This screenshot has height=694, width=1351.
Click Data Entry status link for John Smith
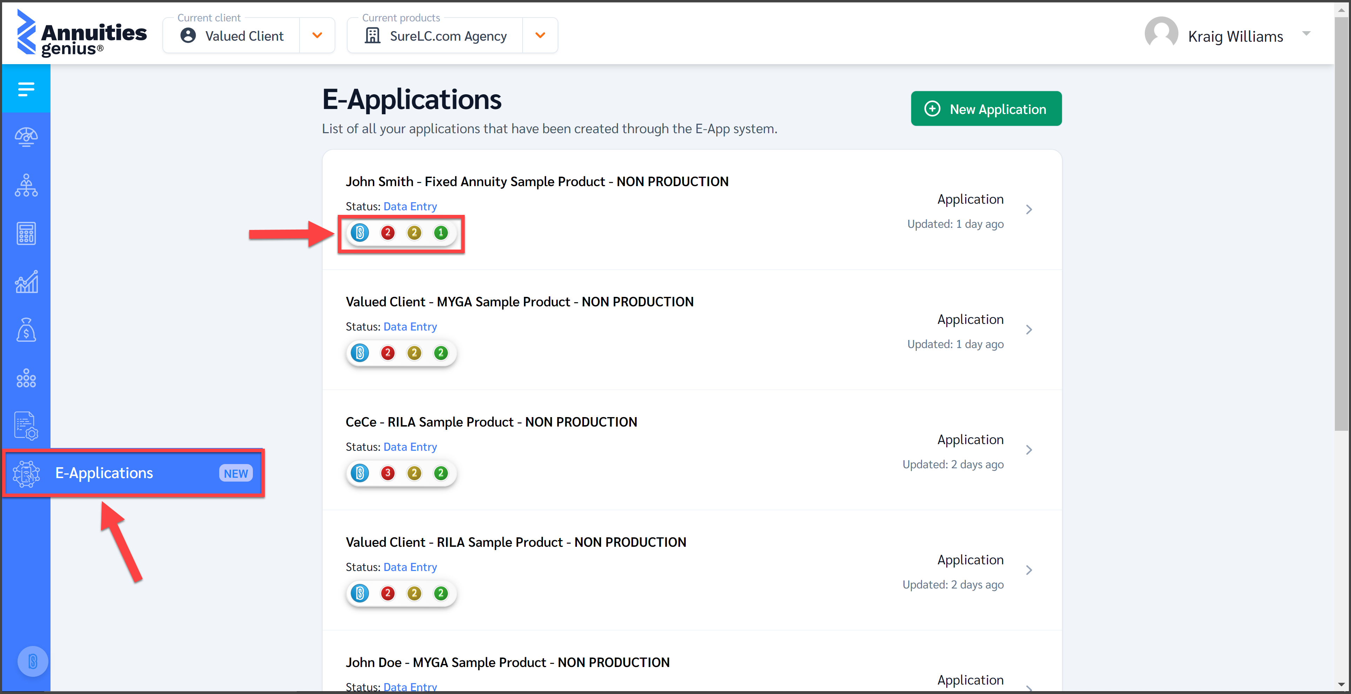[410, 206]
